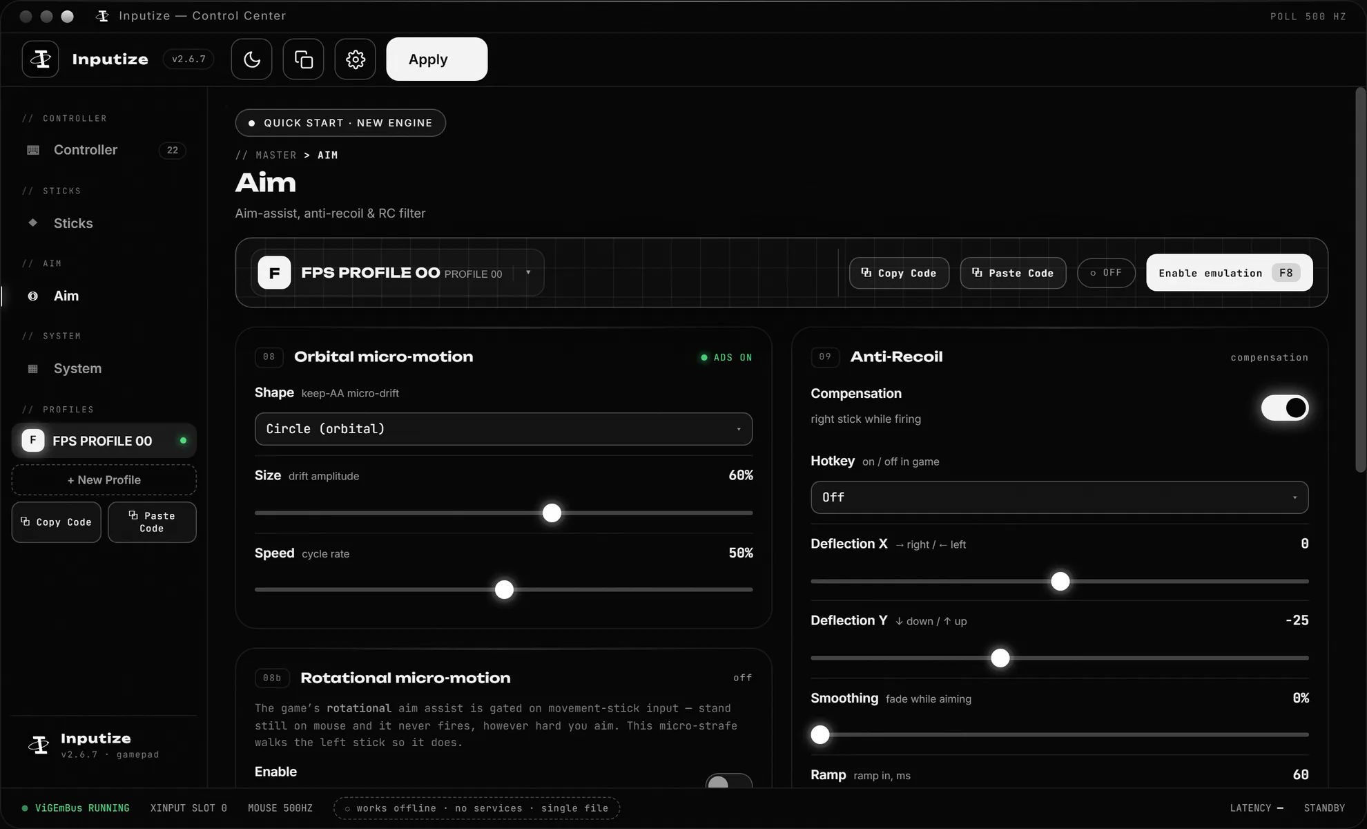Toggle the Anti-Recoil Compensation switch
Viewport: 1367px width, 829px height.
click(x=1284, y=408)
